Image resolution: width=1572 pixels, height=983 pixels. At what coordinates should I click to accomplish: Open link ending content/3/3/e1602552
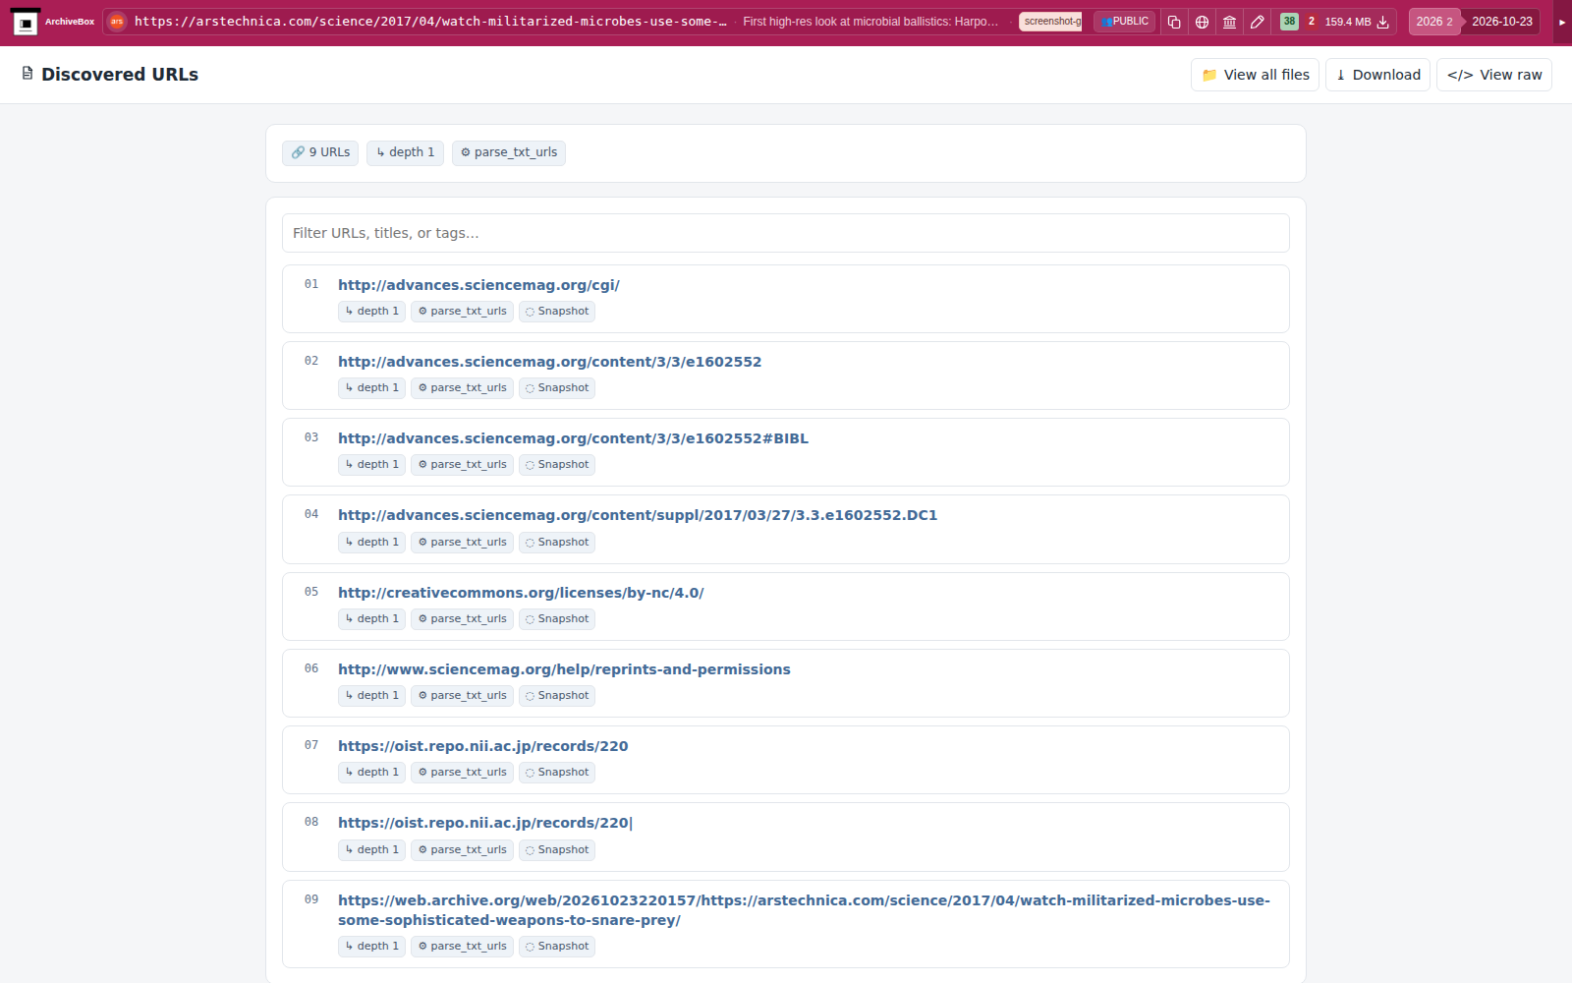click(549, 362)
